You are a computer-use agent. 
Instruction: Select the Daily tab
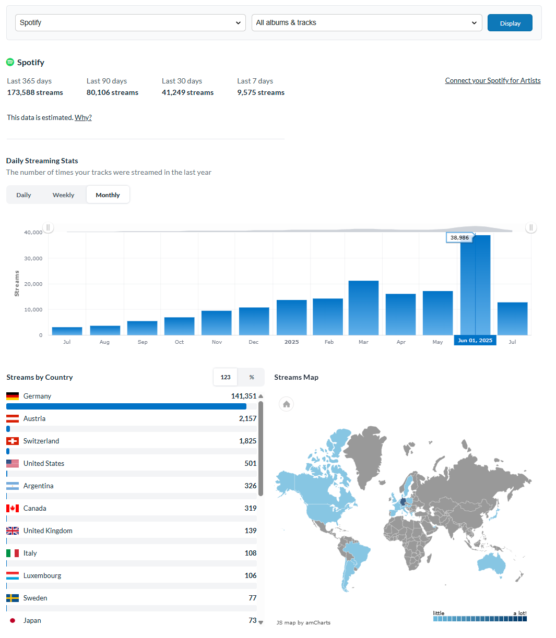pos(23,195)
